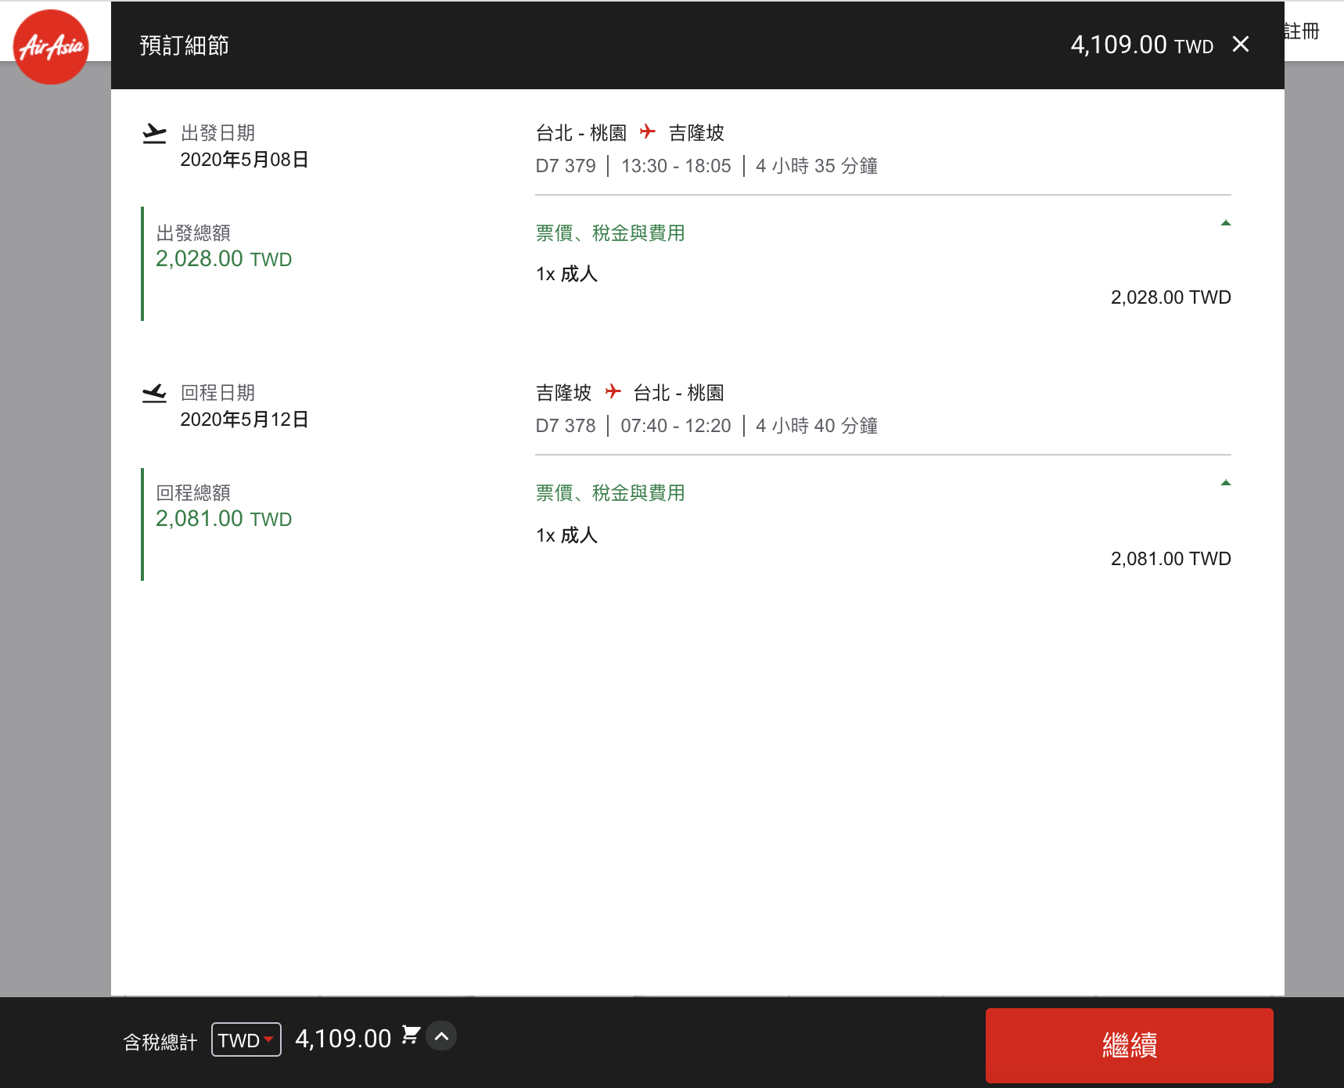Click the AirAsia logo

click(x=52, y=47)
